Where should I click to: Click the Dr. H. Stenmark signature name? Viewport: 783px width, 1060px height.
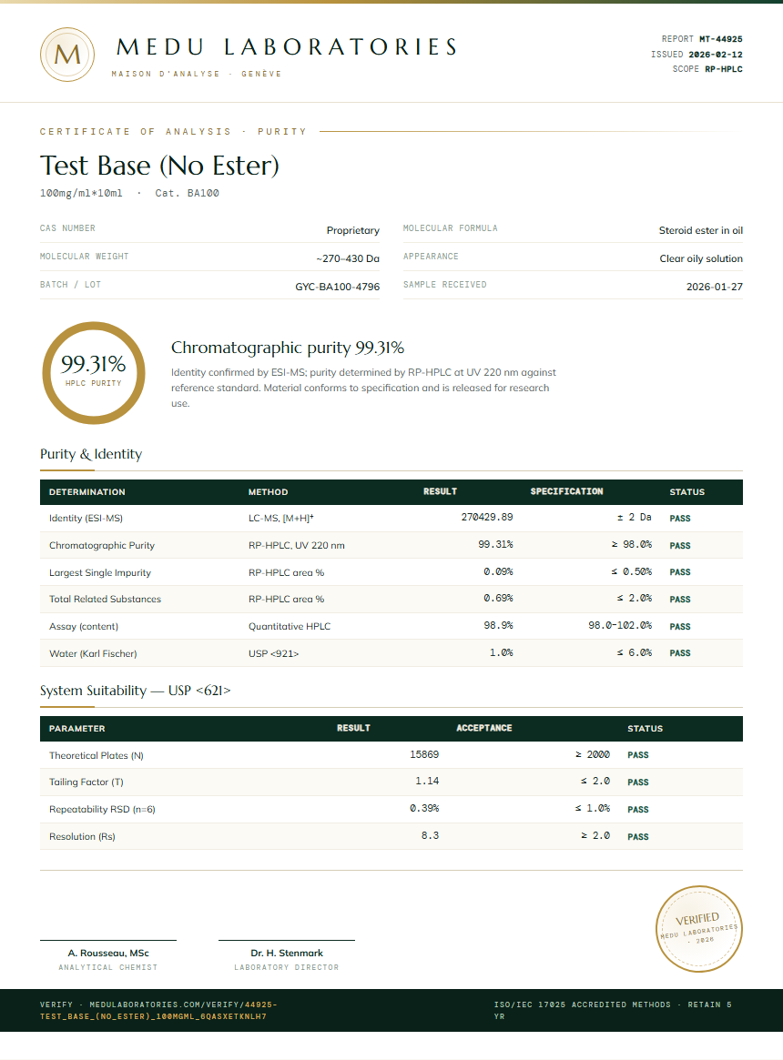tap(287, 954)
